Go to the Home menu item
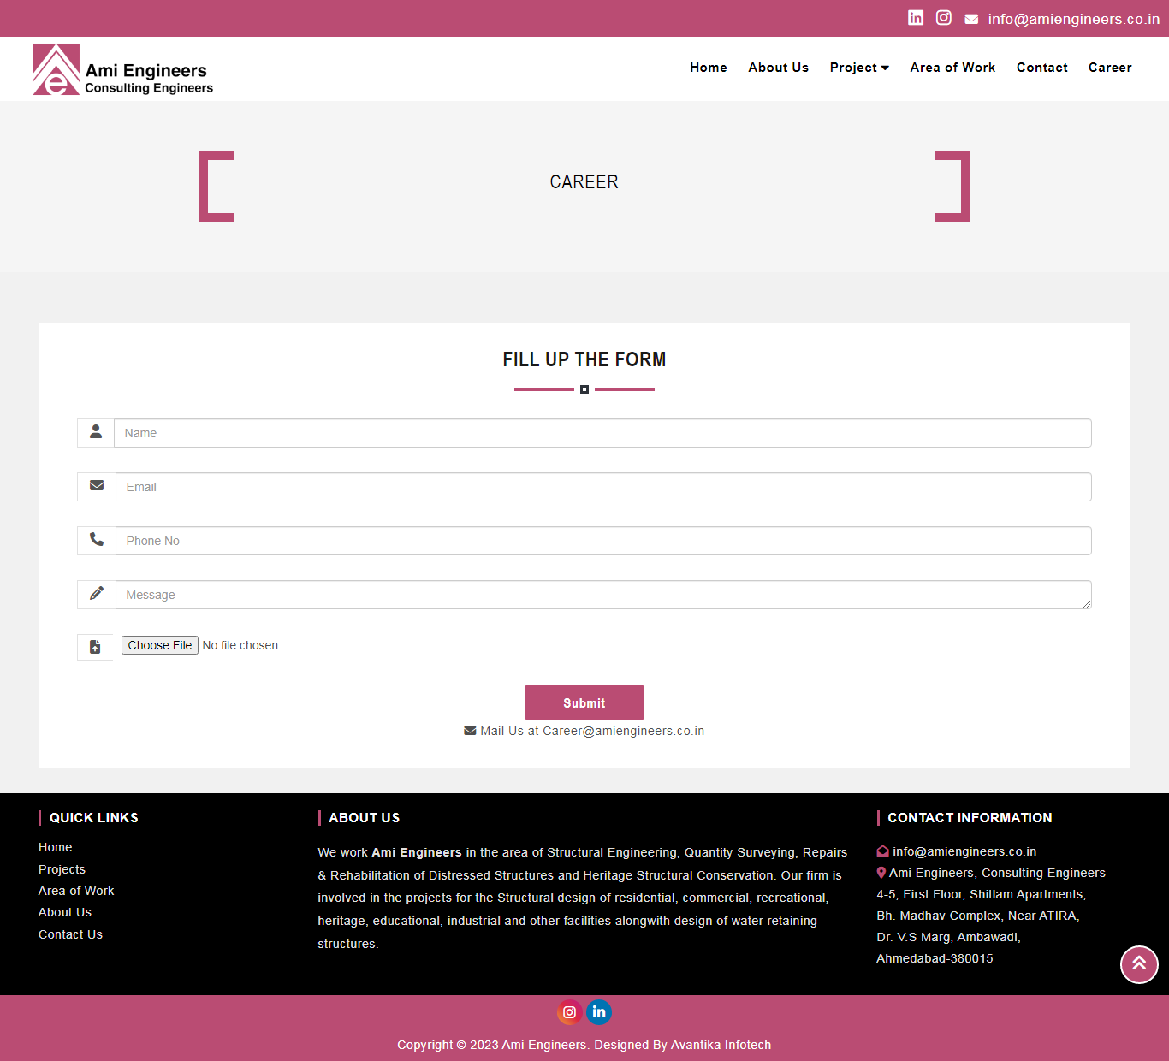This screenshot has height=1061, width=1169. point(709,68)
